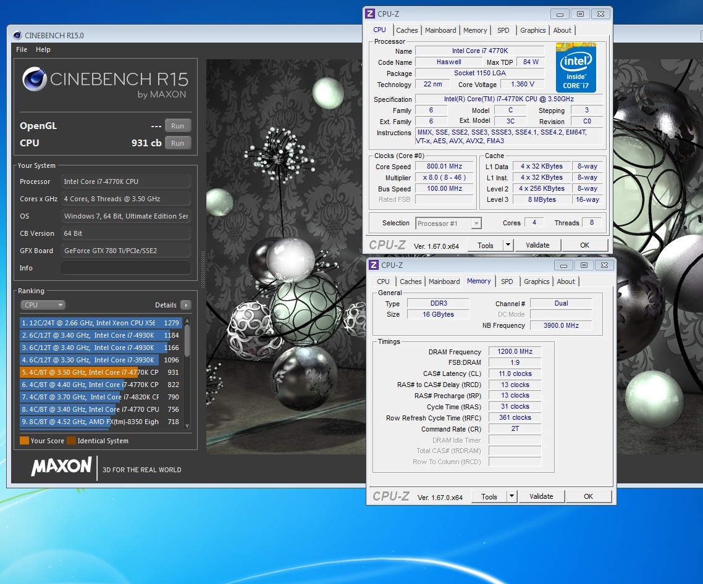Screen dimensions: 703x584
Task: Click Validate in top CPU-Z window
Action: pyautogui.click(x=537, y=245)
